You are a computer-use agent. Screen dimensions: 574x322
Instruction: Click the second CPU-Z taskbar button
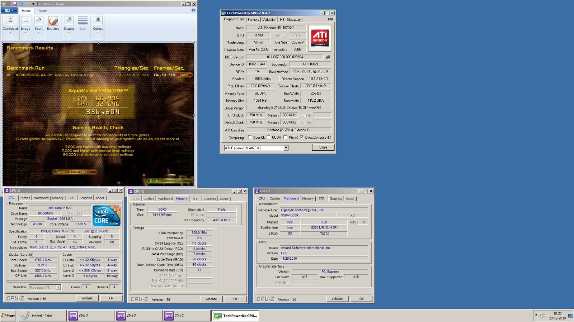pos(138,316)
